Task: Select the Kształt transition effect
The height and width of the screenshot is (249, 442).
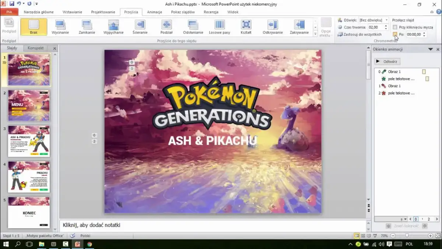Action: (246, 27)
